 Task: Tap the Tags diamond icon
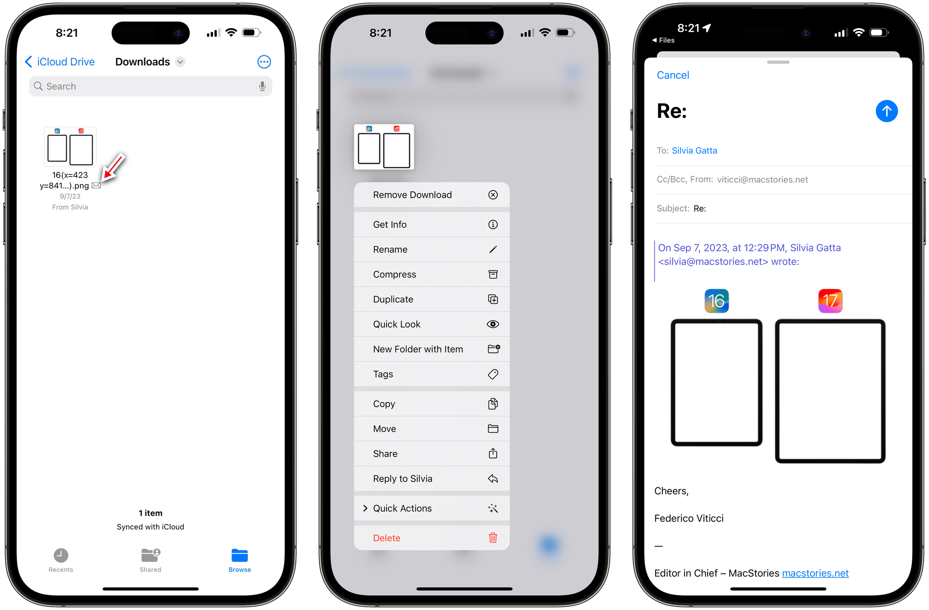click(x=494, y=373)
